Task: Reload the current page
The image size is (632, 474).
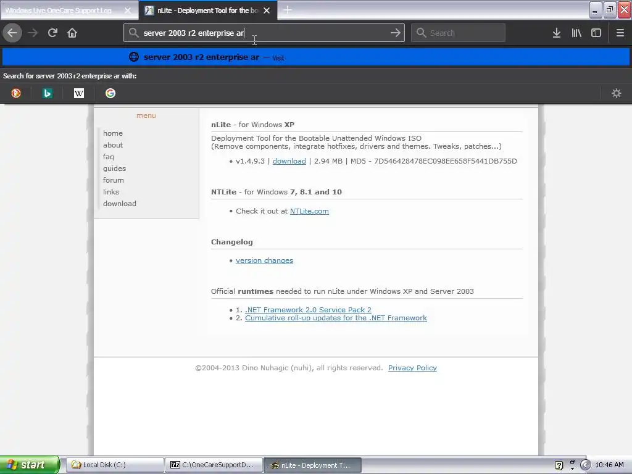Action: tap(52, 33)
